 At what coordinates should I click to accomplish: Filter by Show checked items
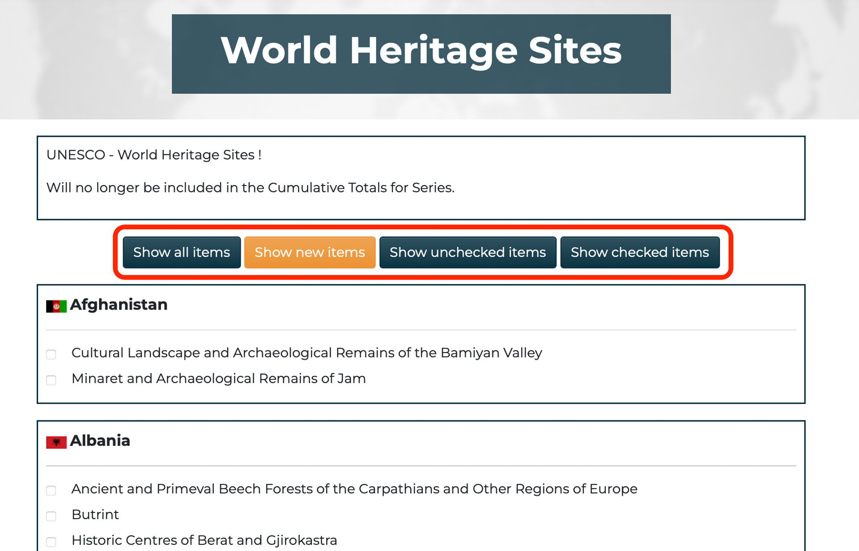point(639,252)
